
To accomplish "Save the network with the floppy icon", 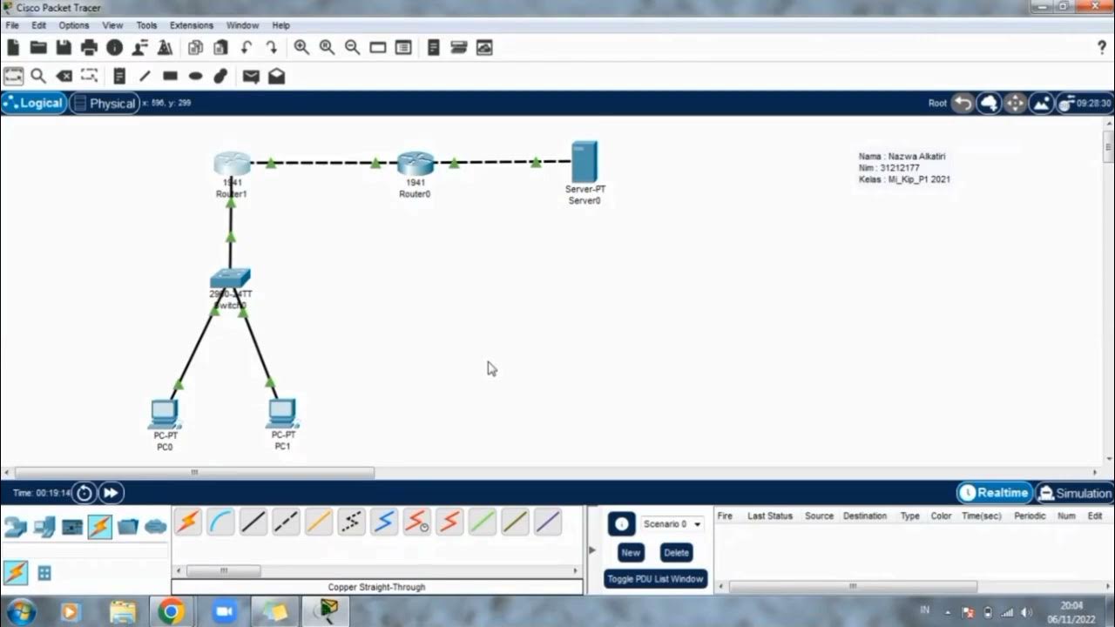I will (x=64, y=47).
